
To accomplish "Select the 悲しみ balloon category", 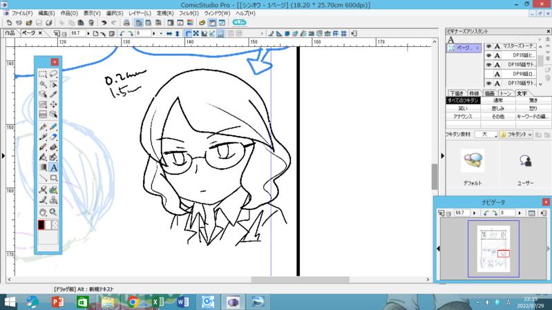I will [498, 108].
